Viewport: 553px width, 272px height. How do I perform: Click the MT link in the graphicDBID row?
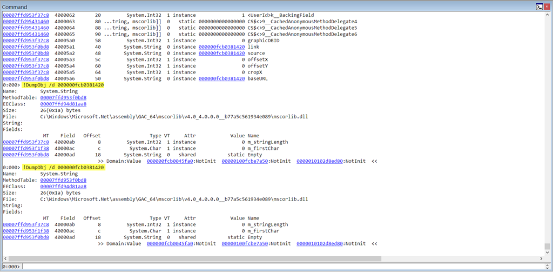pyautogui.click(x=25, y=41)
